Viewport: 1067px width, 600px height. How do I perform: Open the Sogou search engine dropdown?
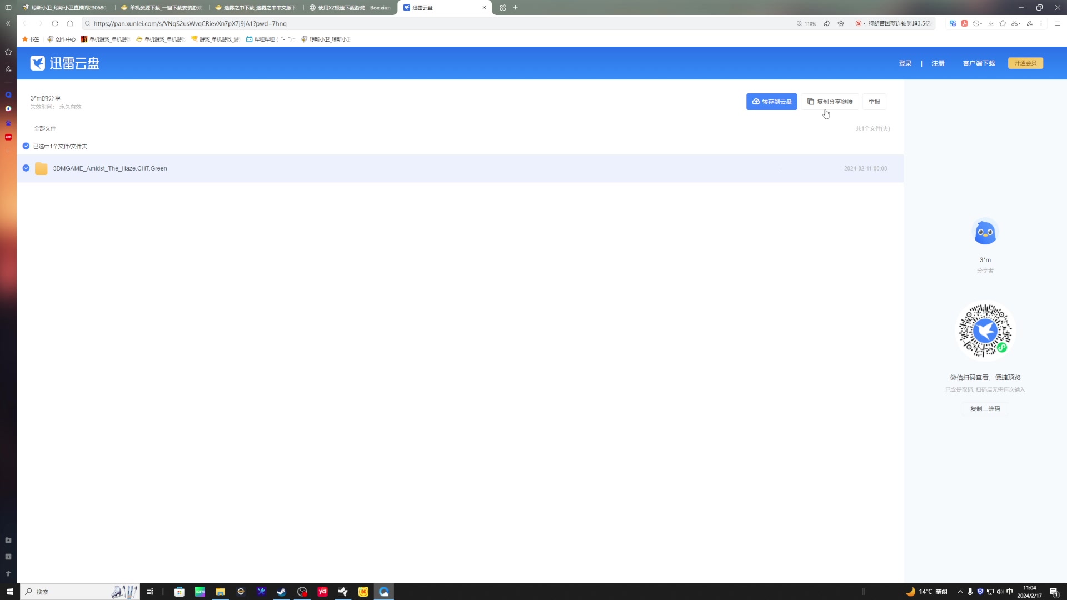pos(864,23)
